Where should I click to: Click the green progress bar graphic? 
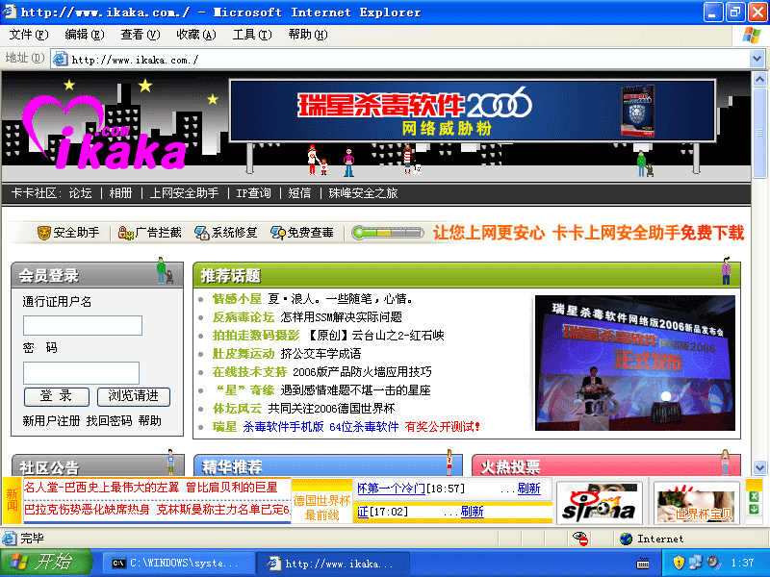pos(388,233)
